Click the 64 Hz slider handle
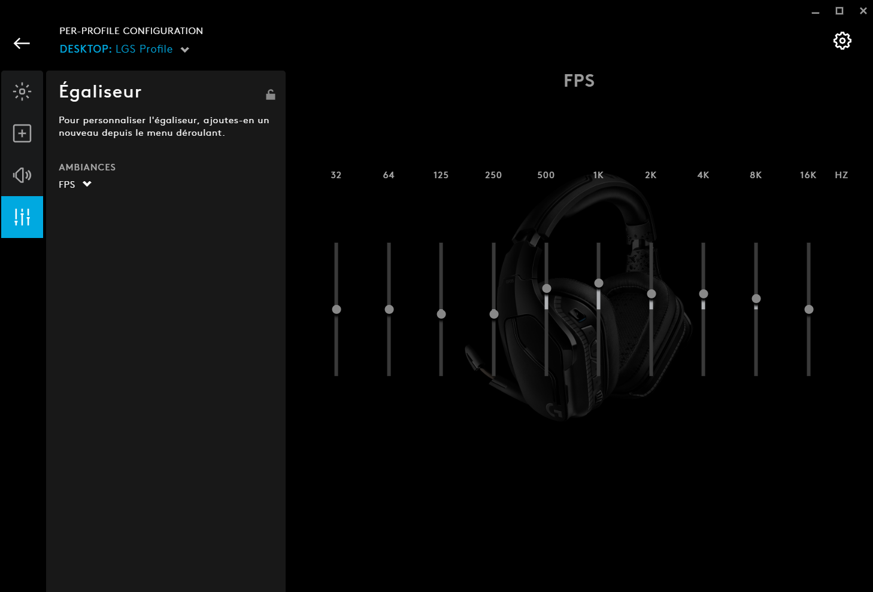 tap(389, 309)
